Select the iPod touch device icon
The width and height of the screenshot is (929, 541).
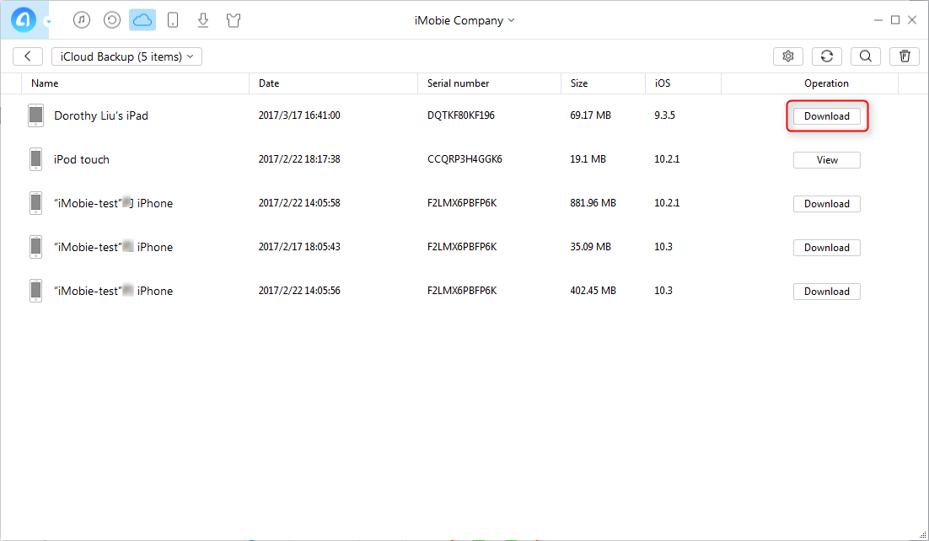click(x=36, y=159)
